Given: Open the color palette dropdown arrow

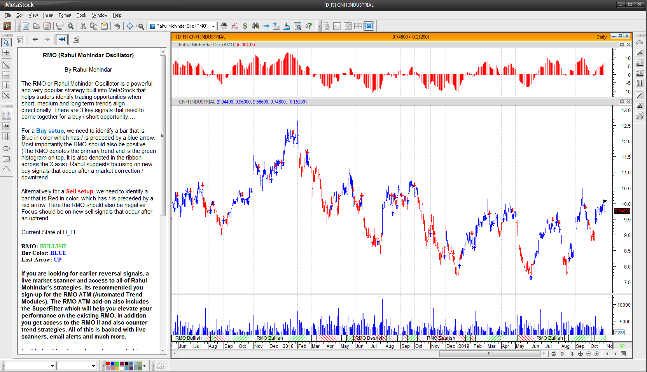Looking at the screenshot, I should [x=144, y=366].
